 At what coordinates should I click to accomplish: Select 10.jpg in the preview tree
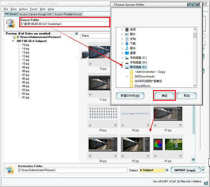(x=26, y=63)
